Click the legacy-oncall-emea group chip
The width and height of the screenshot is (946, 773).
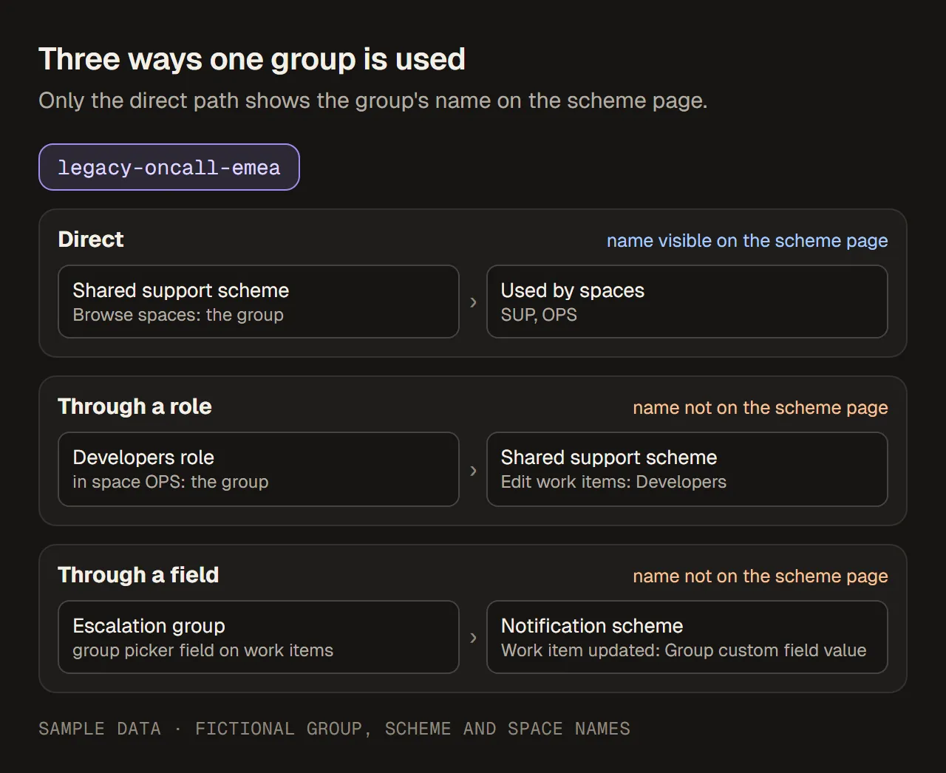(x=169, y=167)
